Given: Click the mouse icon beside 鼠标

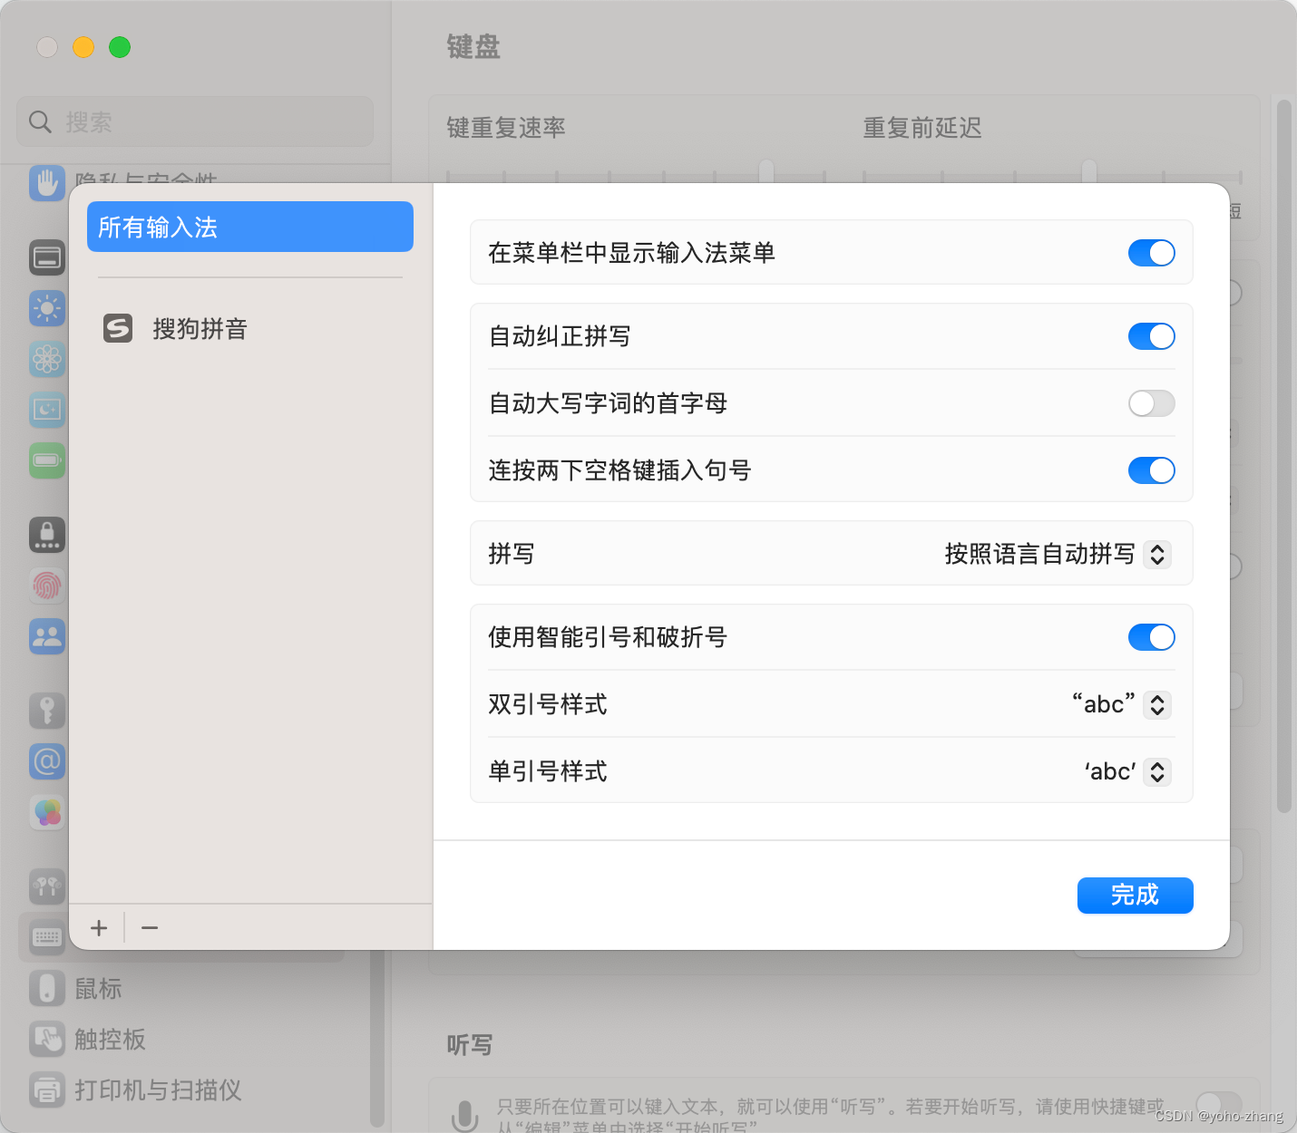Looking at the screenshot, I should click(x=47, y=988).
